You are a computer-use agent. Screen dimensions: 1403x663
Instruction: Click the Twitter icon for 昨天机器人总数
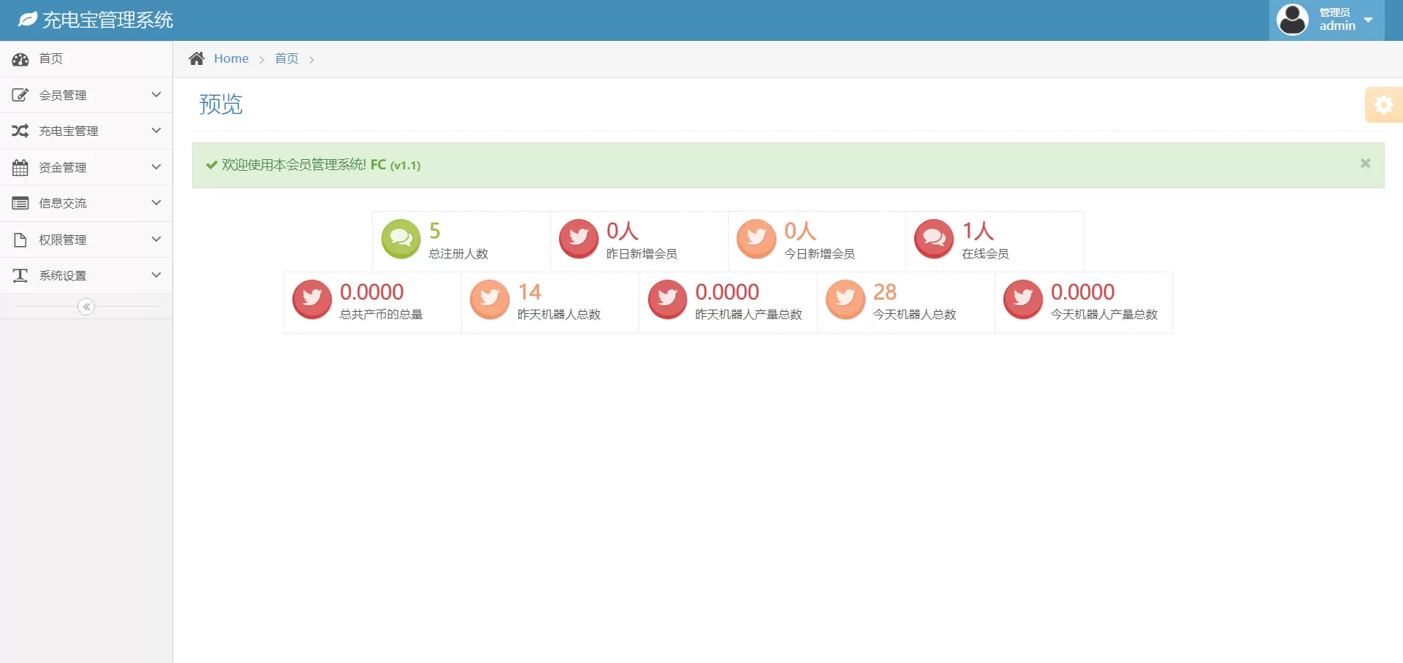click(490, 299)
